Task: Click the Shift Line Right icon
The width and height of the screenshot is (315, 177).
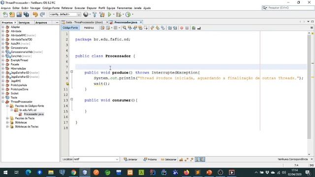Action: 175,28
